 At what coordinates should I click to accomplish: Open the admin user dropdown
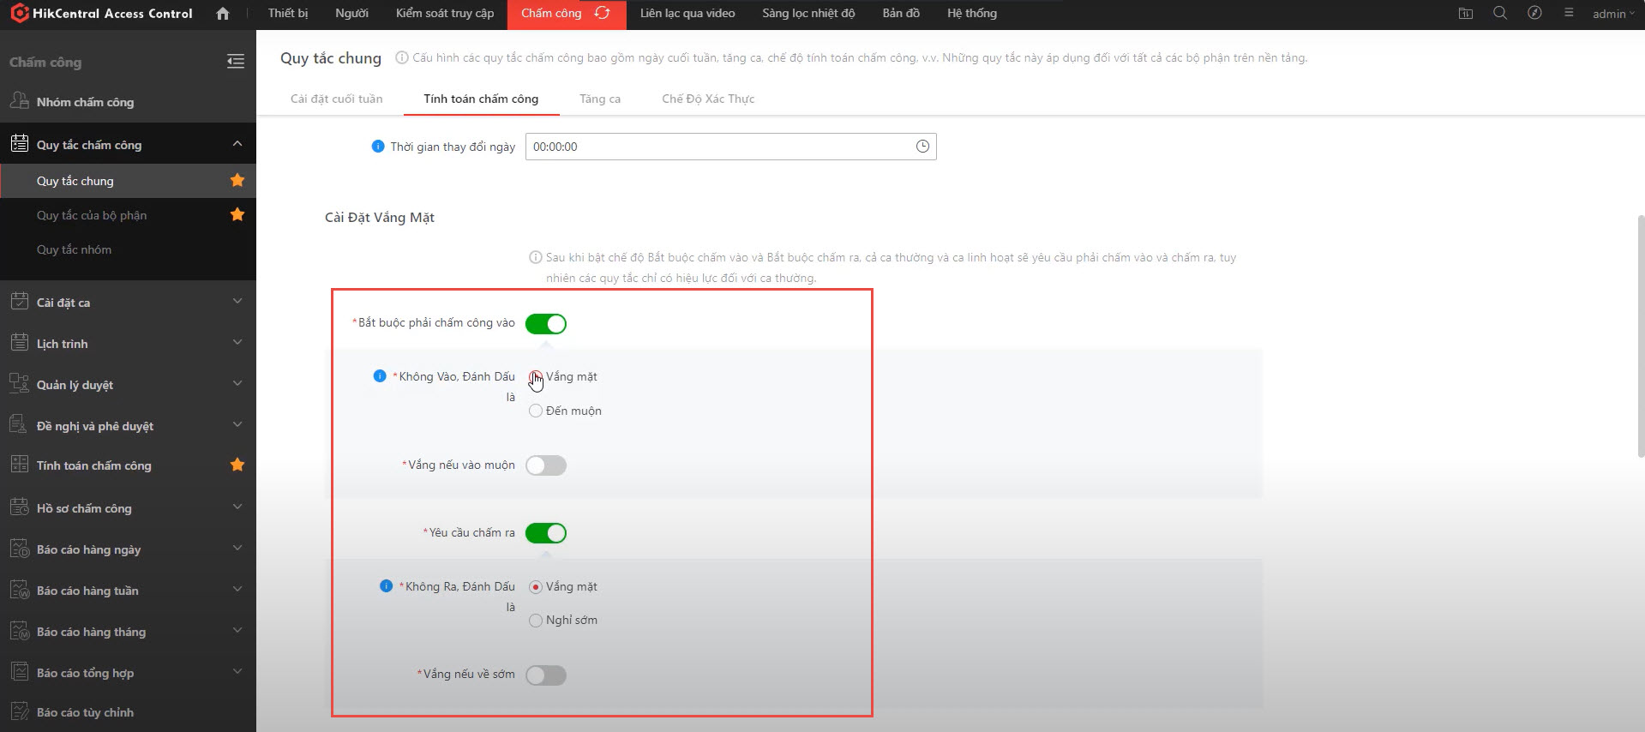[x=1612, y=14]
